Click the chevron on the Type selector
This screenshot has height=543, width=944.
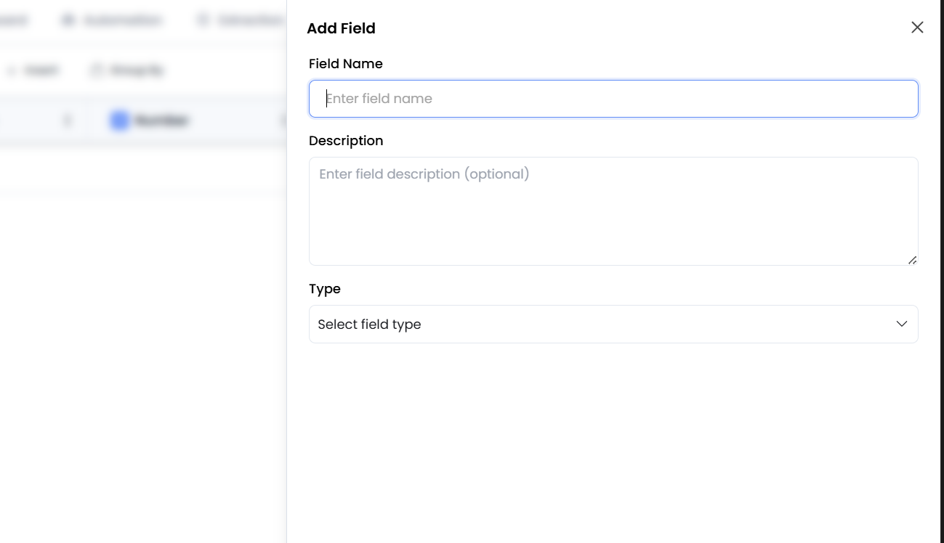click(x=902, y=324)
